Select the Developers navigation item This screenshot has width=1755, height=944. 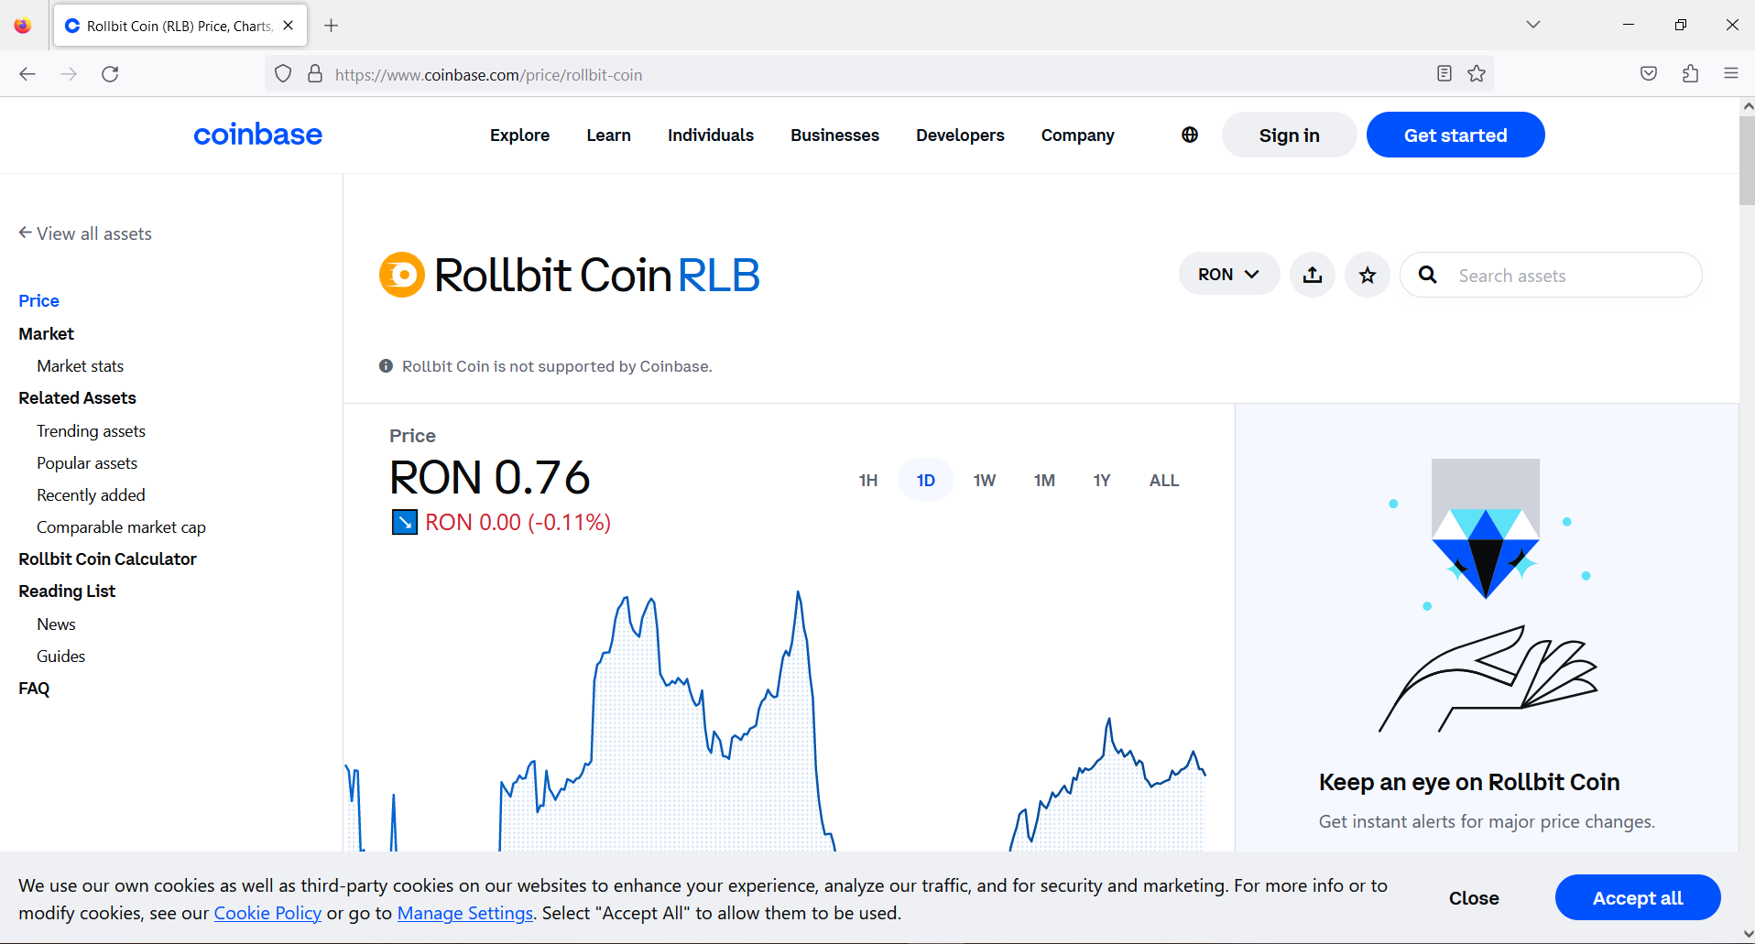[x=960, y=135]
